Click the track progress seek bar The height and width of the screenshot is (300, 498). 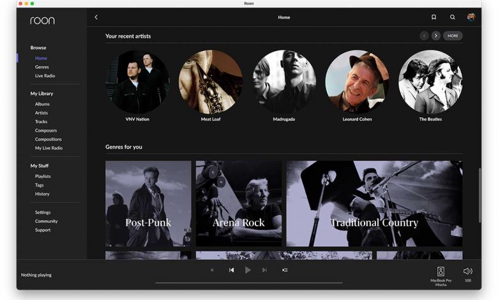click(x=249, y=282)
